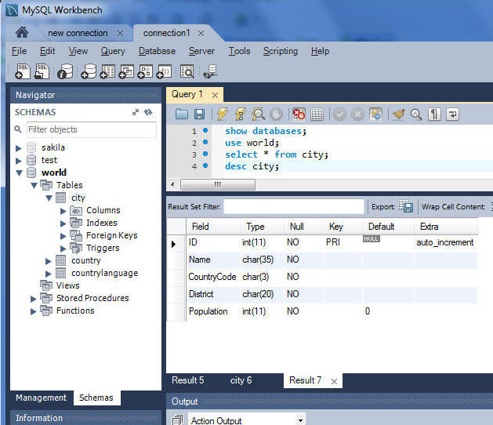
Task: Go to the Home screen icon
Action: tap(22, 32)
